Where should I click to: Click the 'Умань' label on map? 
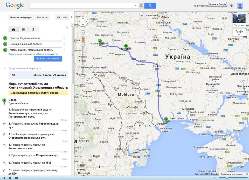[x=157, y=66]
